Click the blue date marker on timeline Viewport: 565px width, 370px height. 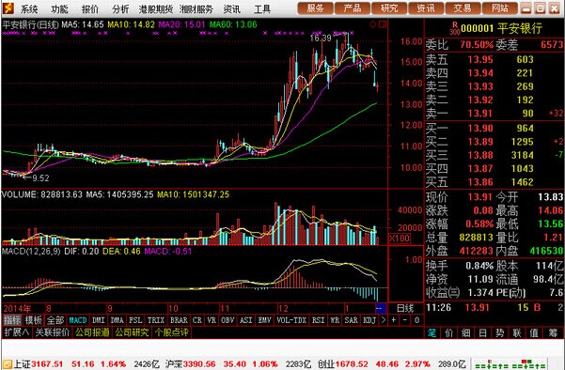pos(381,308)
